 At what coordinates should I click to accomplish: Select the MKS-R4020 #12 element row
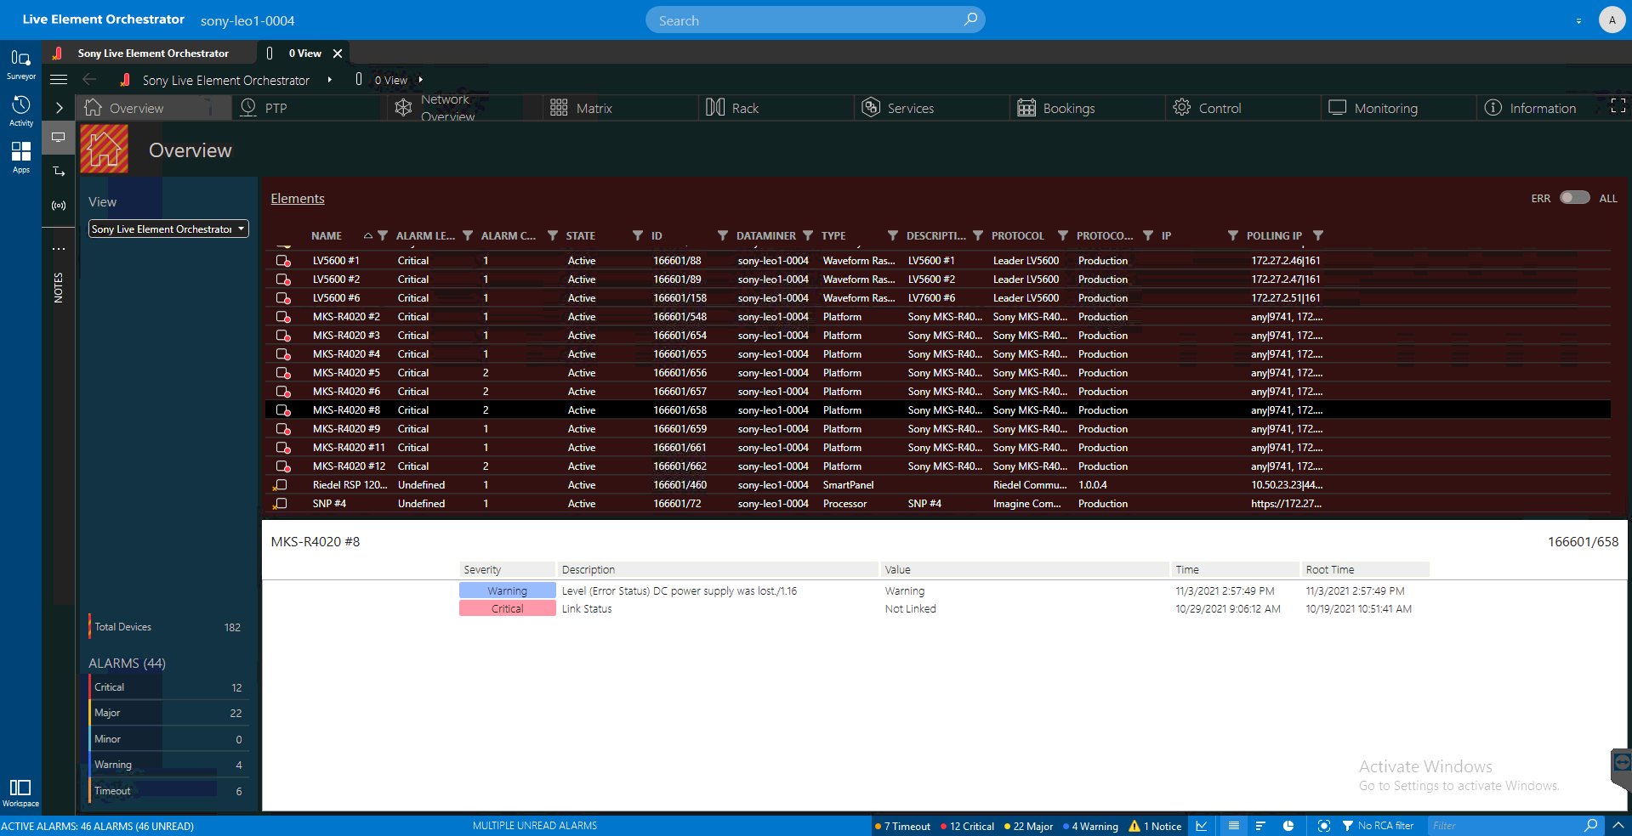(938, 466)
